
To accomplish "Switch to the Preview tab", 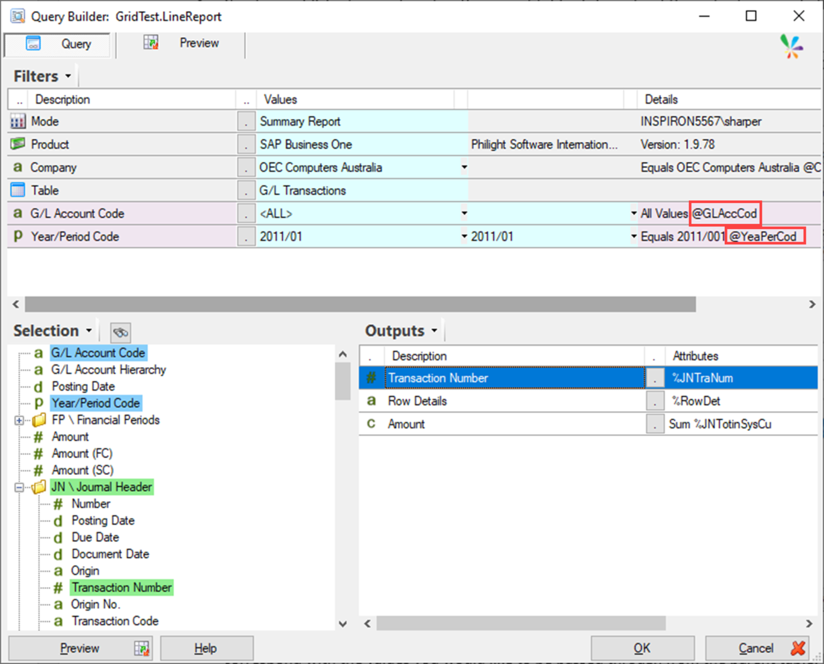I will pyautogui.click(x=181, y=43).
